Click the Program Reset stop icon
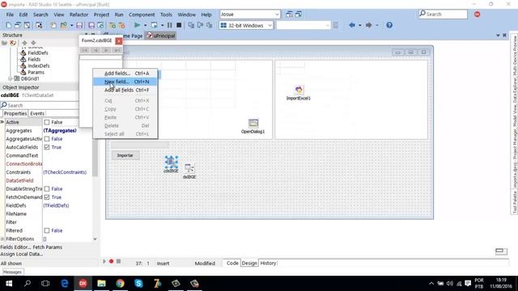 [x=179, y=25]
